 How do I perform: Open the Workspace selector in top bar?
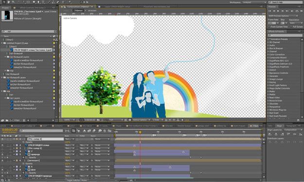[x=254, y=2]
